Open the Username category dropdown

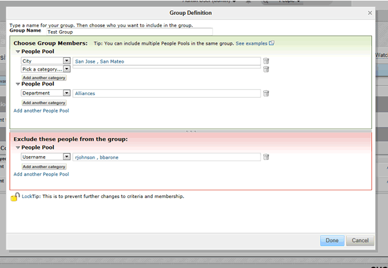click(x=67, y=157)
